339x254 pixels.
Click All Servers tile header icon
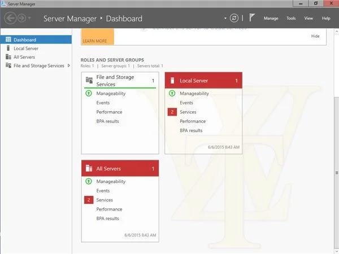coord(89,168)
